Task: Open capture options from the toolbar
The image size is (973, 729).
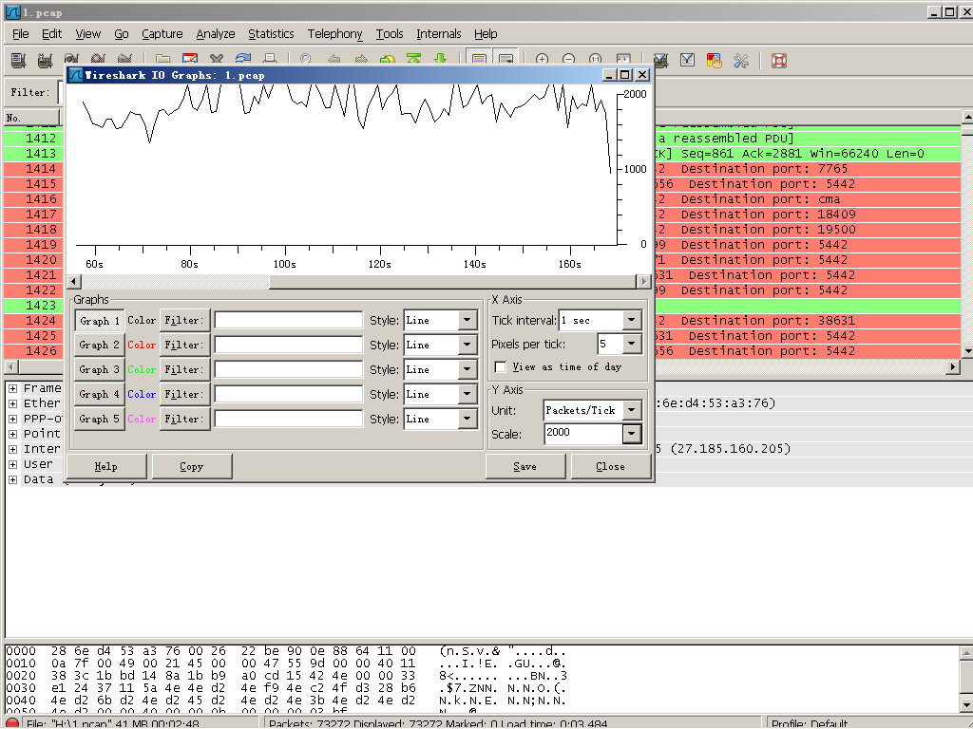Action: point(45,60)
